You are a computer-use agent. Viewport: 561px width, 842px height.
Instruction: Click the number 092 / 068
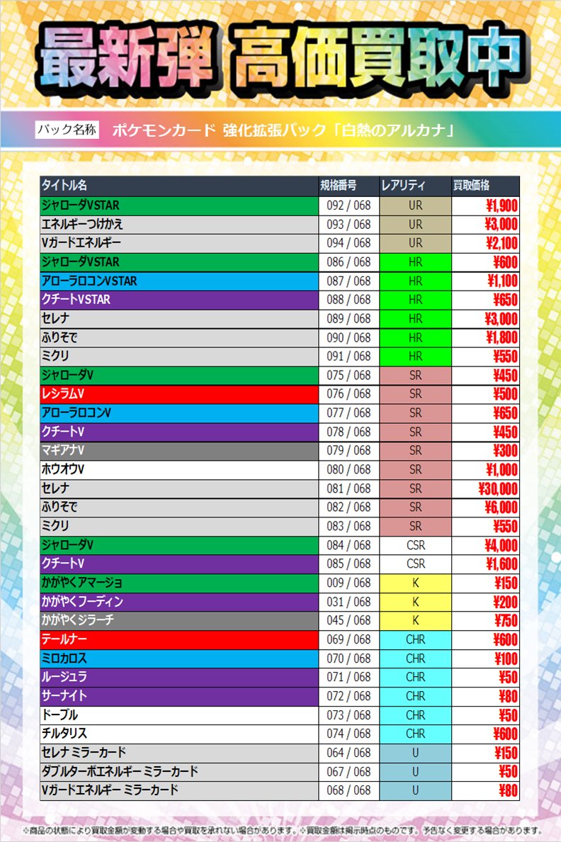[348, 206]
